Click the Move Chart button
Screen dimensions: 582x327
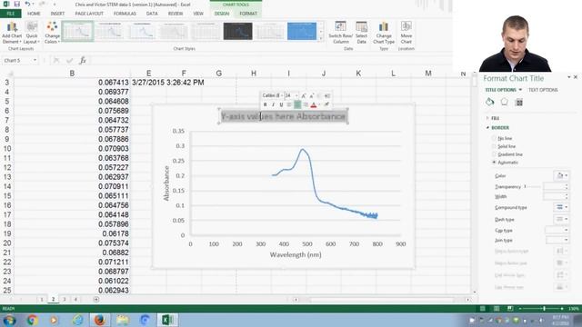406,33
